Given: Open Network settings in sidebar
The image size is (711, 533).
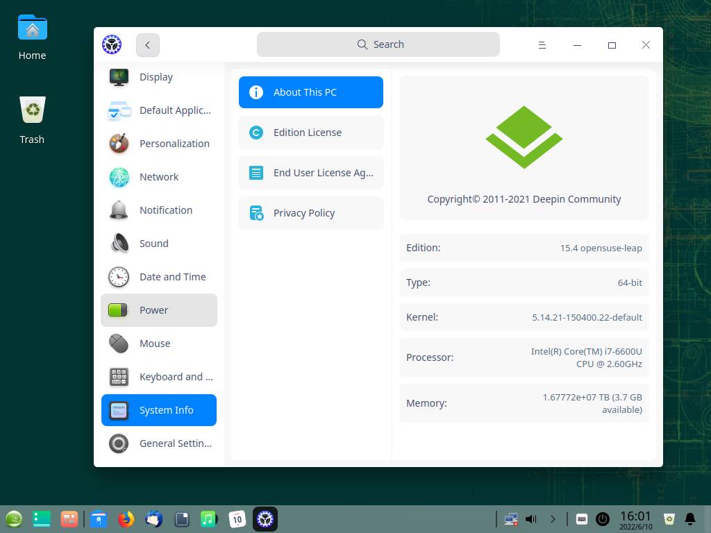Looking at the screenshot, I should point(159,177).
